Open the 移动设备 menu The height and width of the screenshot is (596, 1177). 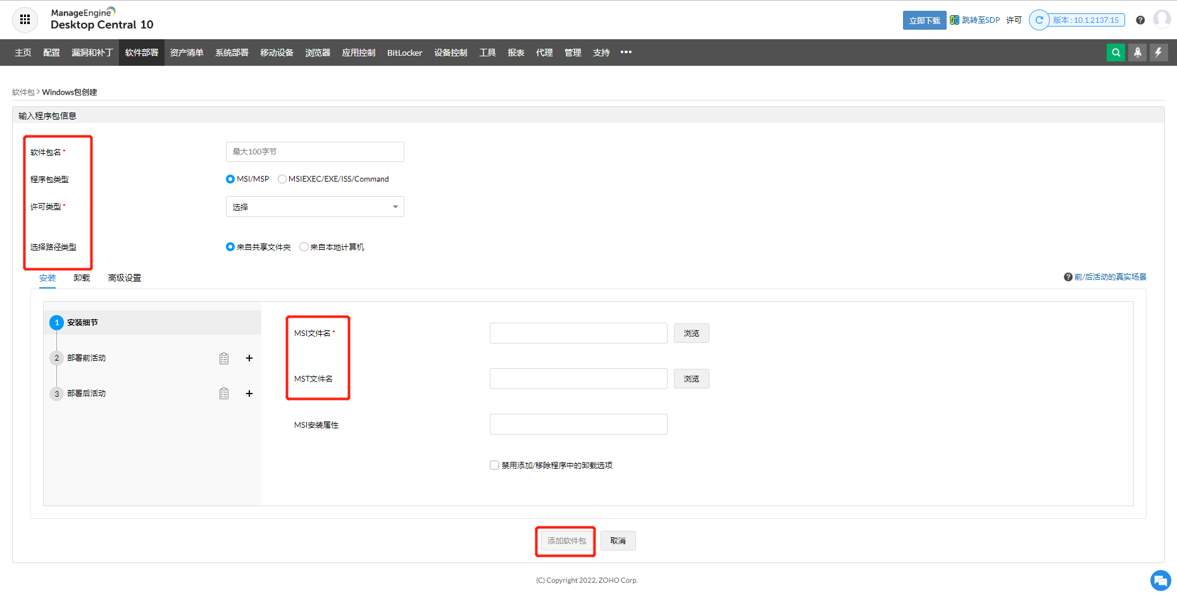277,53
